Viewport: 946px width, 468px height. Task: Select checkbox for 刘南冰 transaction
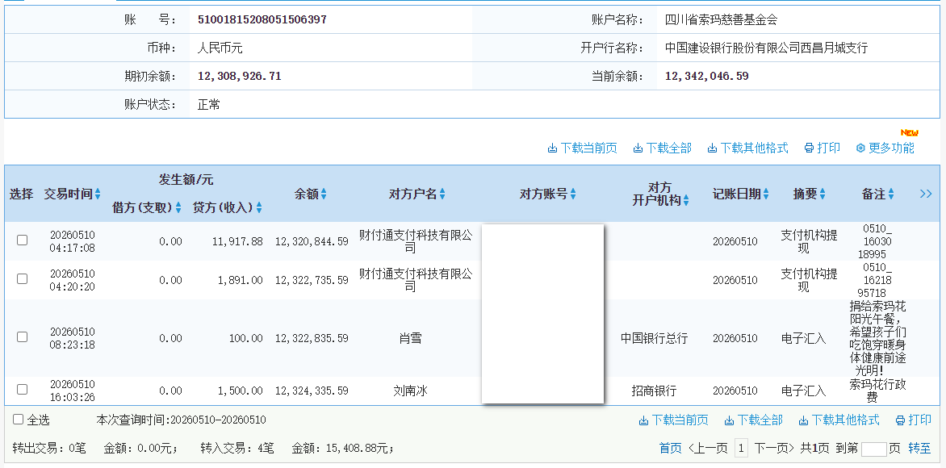tap(23, 389)
